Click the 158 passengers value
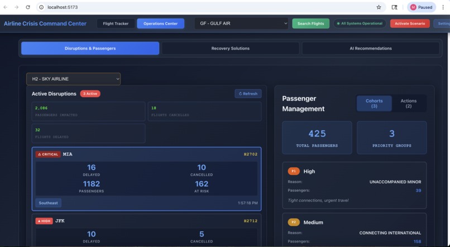The height and width of the screenshot is (247, 450). point(417,241)
